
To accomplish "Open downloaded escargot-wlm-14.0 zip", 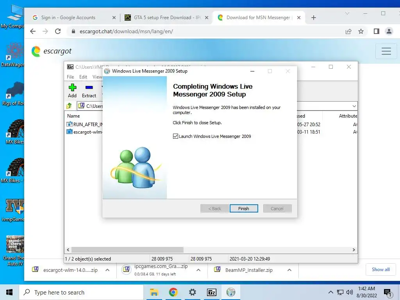I will (65, 270).
